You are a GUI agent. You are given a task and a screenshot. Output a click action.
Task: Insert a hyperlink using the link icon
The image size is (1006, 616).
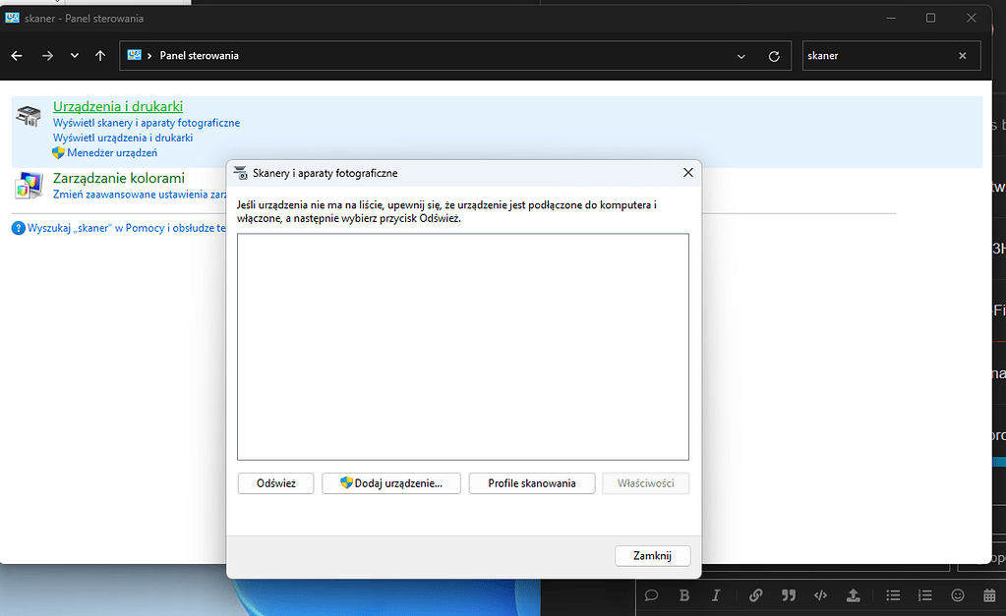tap(755, 595)
